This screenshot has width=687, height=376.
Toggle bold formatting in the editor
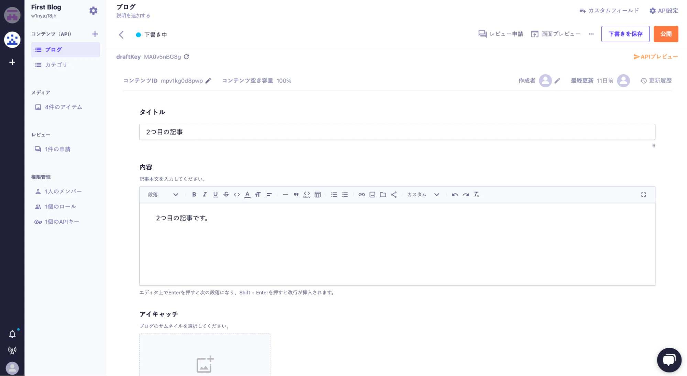(x=194, y=195)
